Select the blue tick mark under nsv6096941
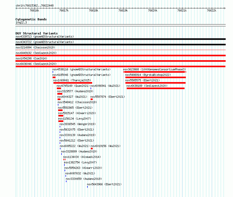The image size is (233, 197). click(x=91, y=88)
